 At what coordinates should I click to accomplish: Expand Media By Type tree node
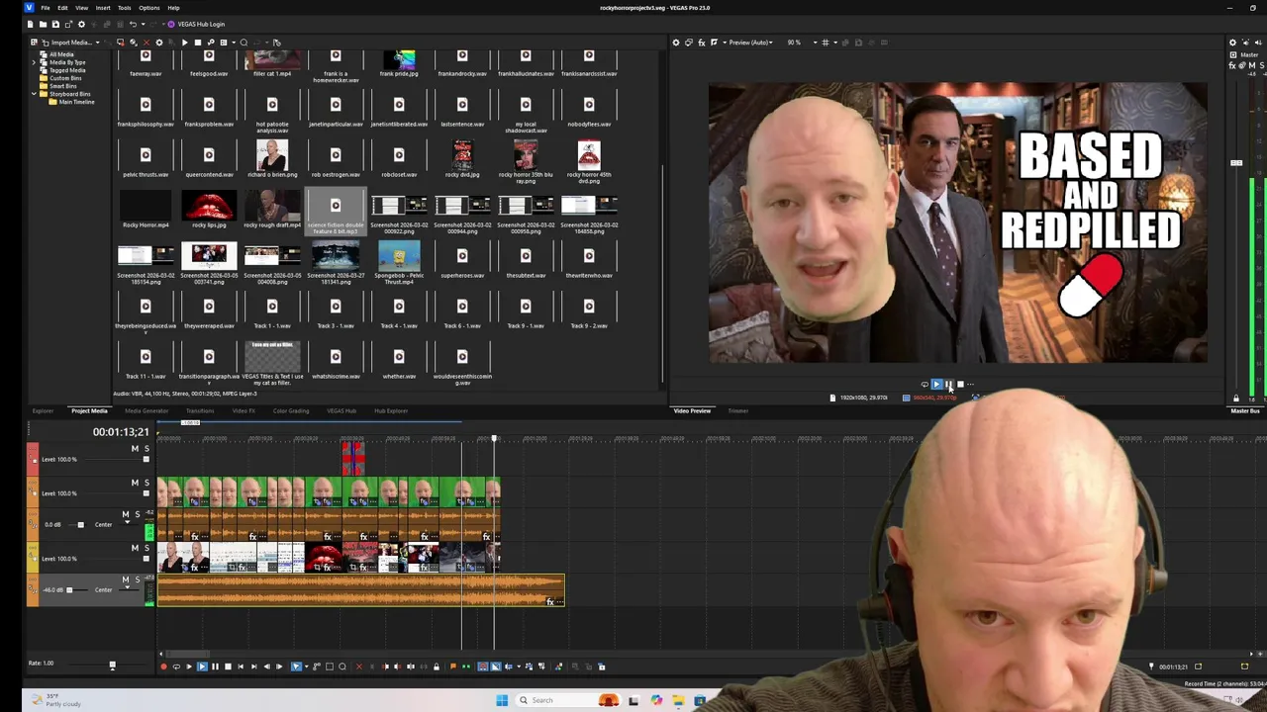click(x=34, y=62)
